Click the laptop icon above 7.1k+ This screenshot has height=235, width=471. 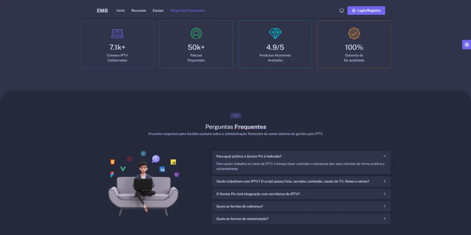click(x=117, y=34)
